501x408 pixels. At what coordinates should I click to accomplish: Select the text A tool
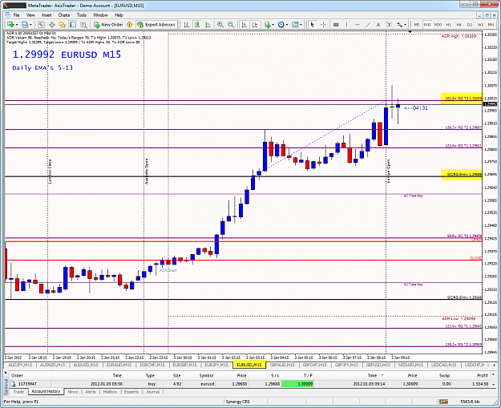point(378,25)
